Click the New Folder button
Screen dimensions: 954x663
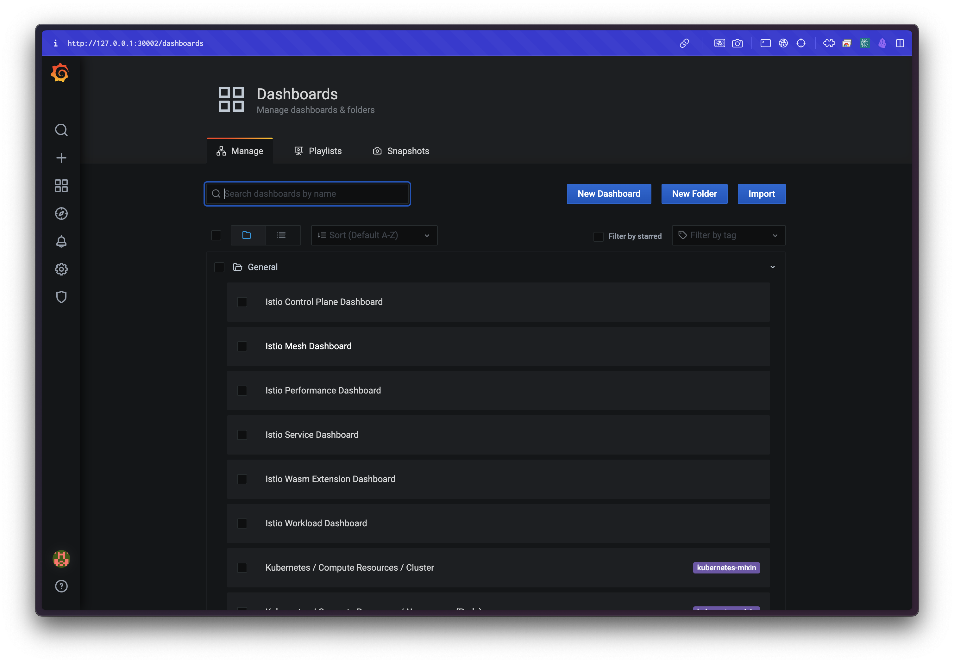click(694, 194)
